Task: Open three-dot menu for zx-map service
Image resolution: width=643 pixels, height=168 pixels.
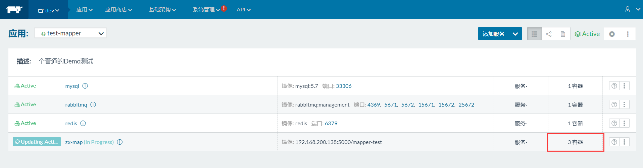Action: 624,142
